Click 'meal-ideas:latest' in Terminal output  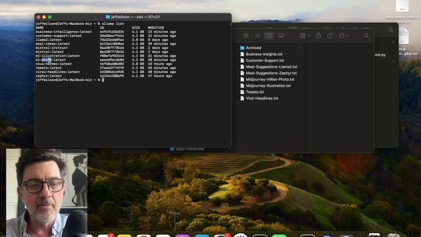coord(53,44)
